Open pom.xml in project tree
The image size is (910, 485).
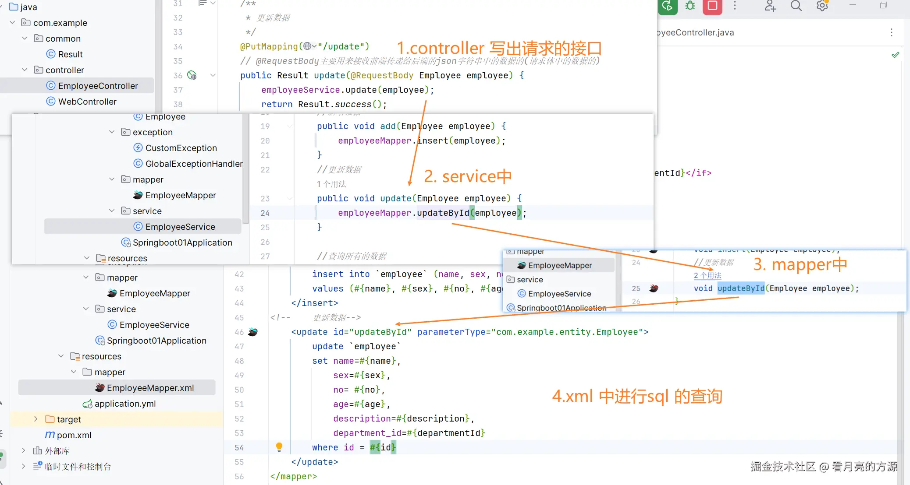click(x=74, y=435)
